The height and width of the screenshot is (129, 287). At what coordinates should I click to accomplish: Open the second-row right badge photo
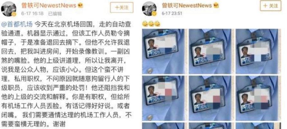point(257,98)
